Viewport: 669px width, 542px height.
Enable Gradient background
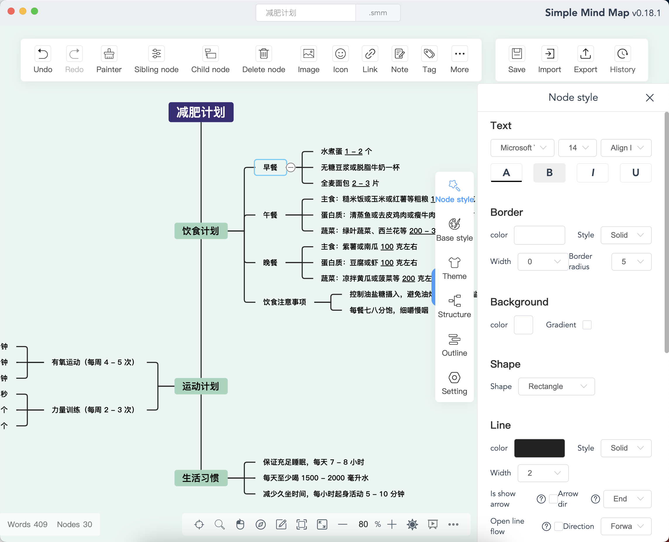click(587, 325)
